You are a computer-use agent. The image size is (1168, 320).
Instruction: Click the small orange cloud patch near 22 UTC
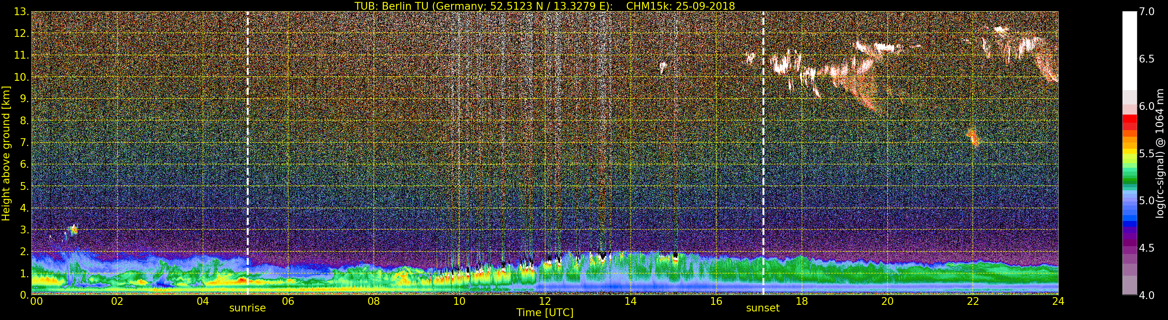click(x=973, y=137)
